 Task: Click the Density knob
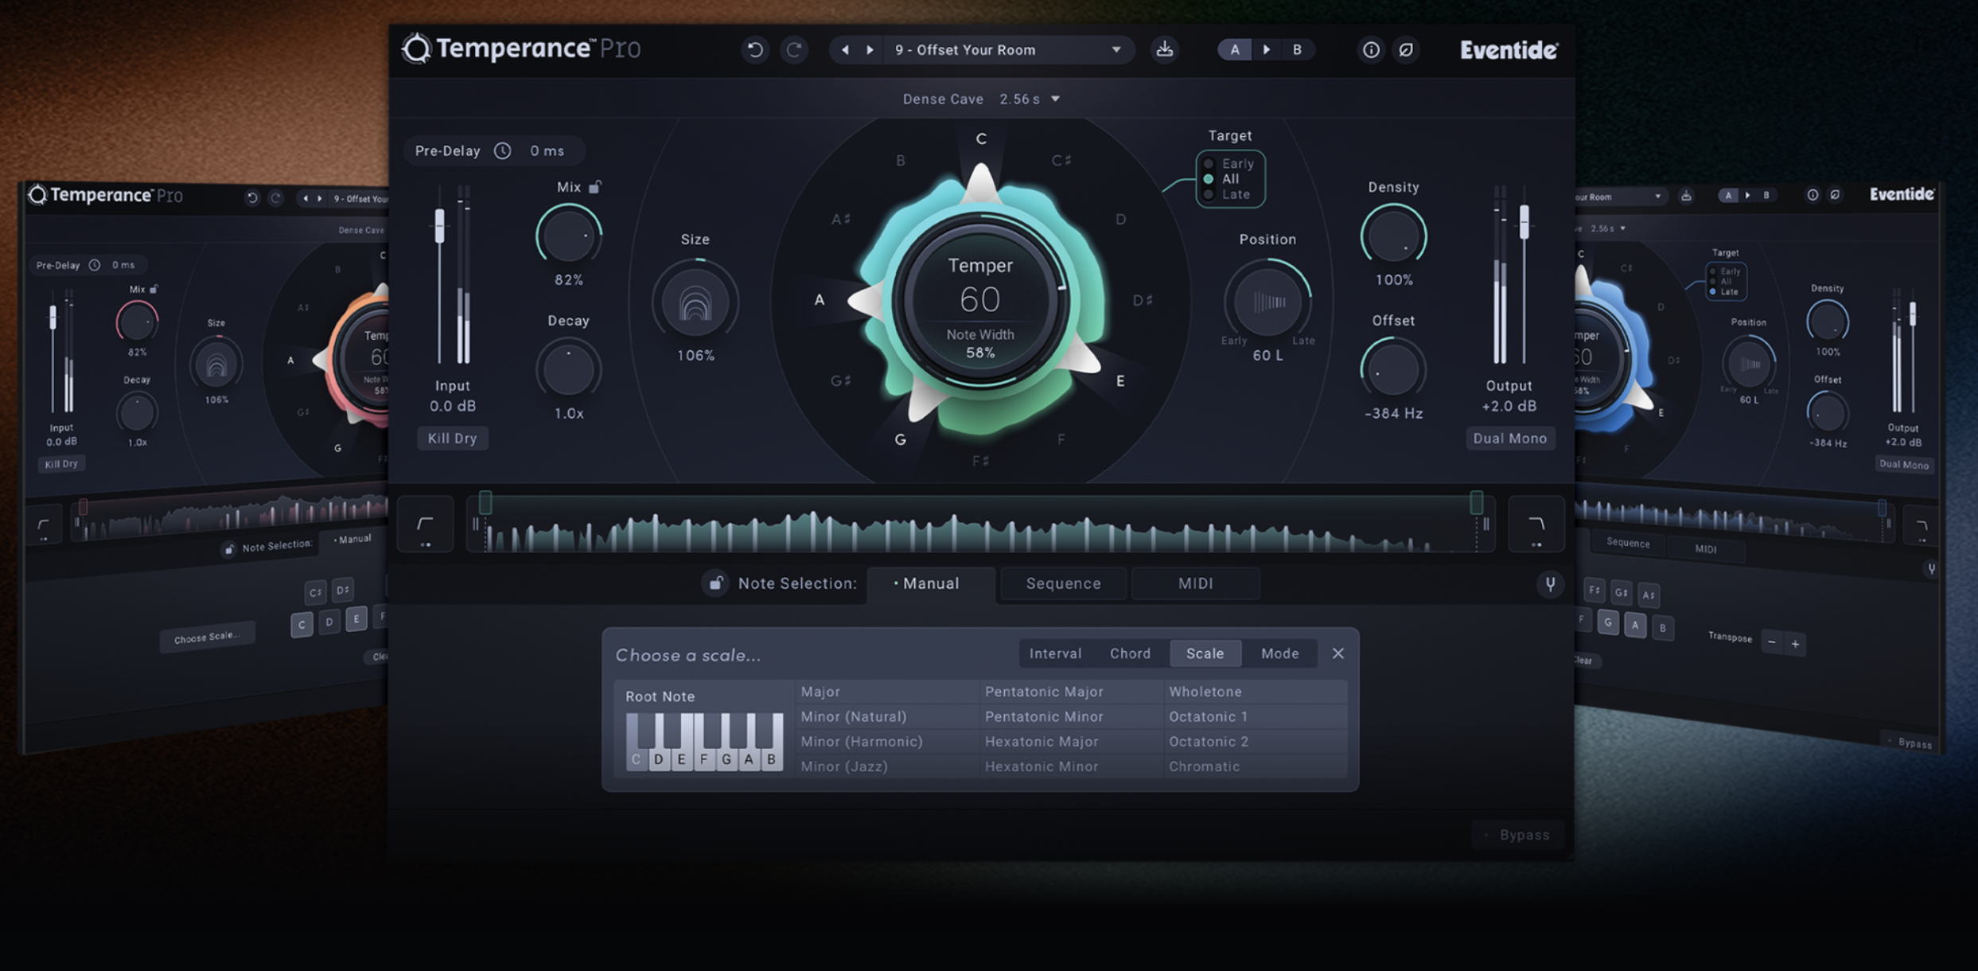tap(1393, 236)
